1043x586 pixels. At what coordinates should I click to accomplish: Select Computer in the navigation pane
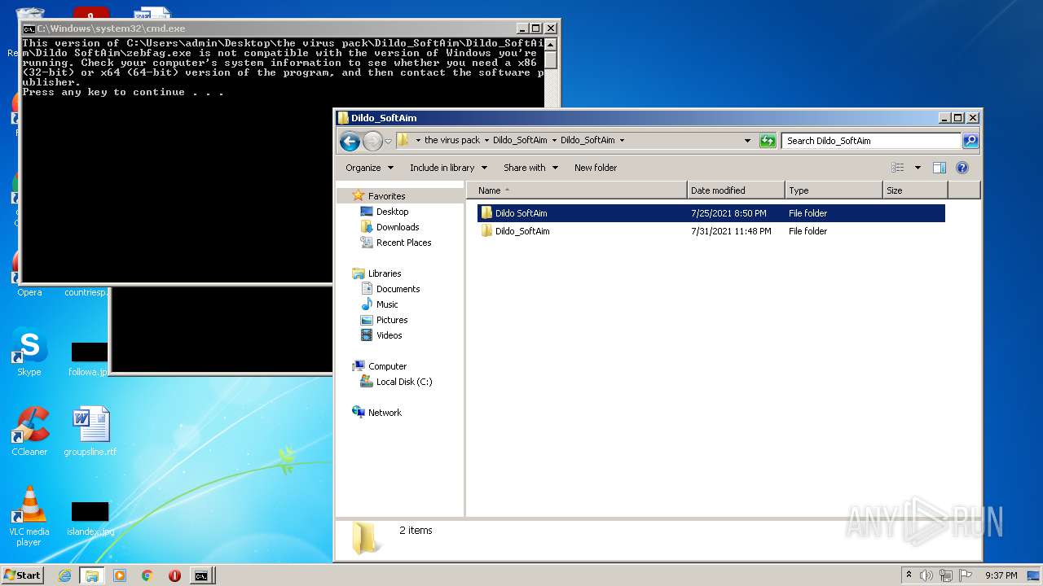pos(387,366)
